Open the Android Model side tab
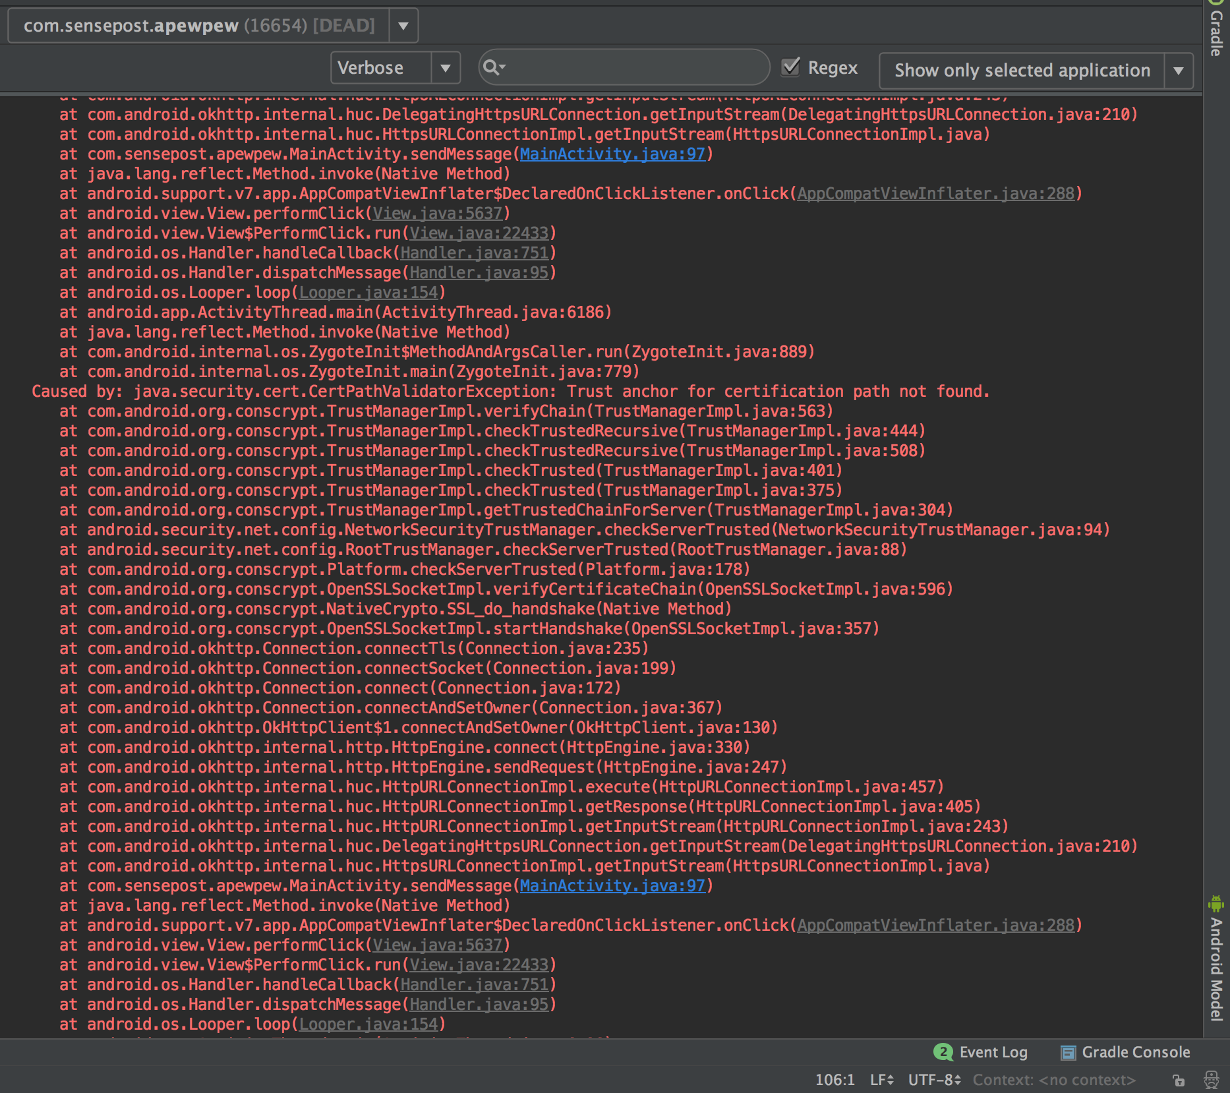The image size is (1230, 1093). (1216, 969)
